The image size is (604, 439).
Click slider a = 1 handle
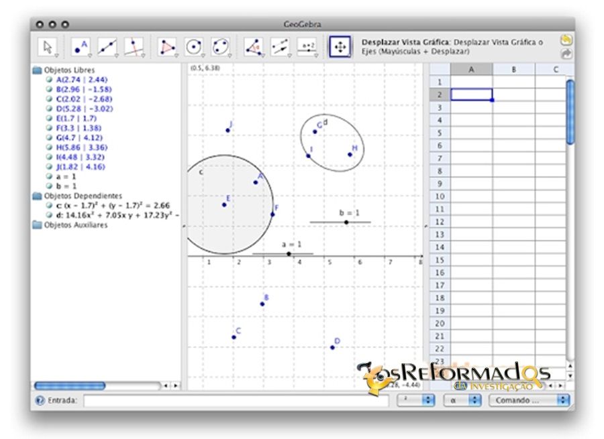289,253
